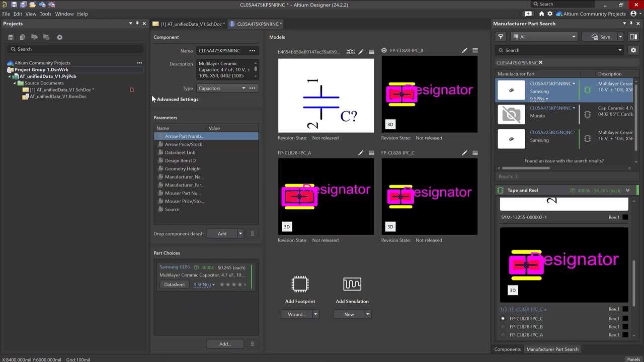
Task: Click Add... button under Part Choices
Action: pyautogui.click(x=225, y=344)
